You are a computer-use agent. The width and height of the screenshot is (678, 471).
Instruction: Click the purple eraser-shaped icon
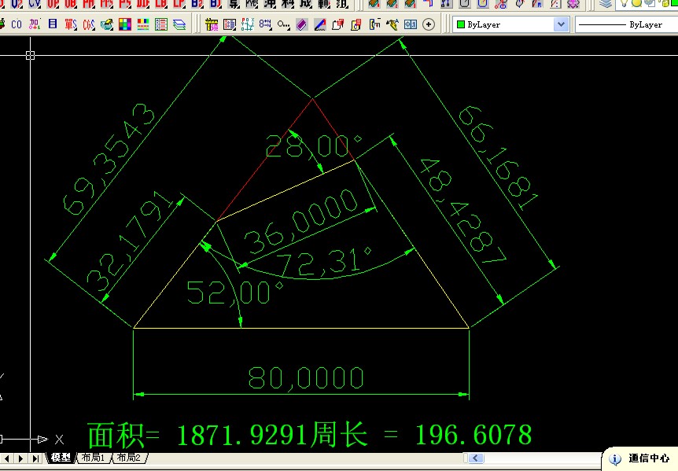(301, 24)
